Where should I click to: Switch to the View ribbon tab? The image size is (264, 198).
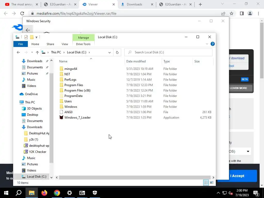click(65, 44)
